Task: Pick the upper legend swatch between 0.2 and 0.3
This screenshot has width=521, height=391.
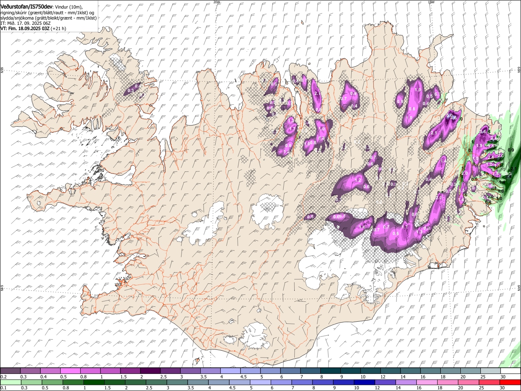Action: tap(10, 371)
